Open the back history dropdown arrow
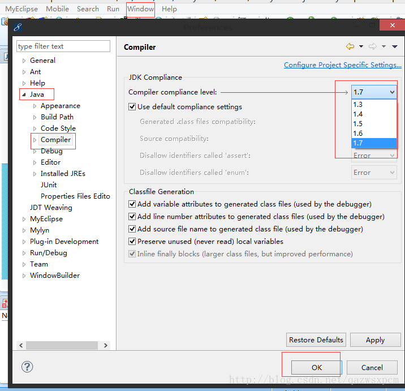Screen dimensions: 405x391 pyautogui.click(x=361, y=46)
